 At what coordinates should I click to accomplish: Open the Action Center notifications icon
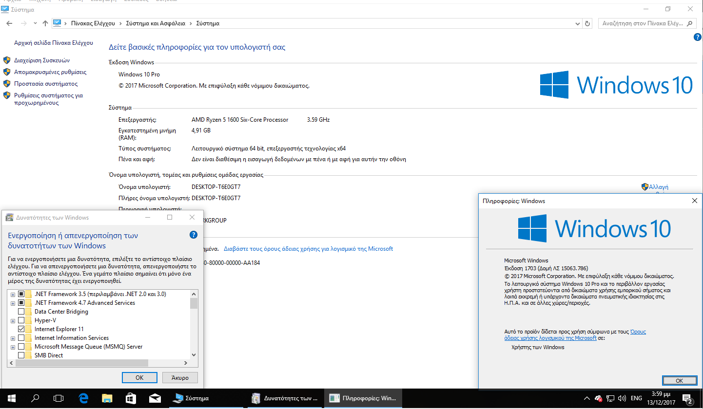pos(687,398)
